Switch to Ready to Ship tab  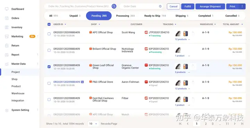pos(155,16)
